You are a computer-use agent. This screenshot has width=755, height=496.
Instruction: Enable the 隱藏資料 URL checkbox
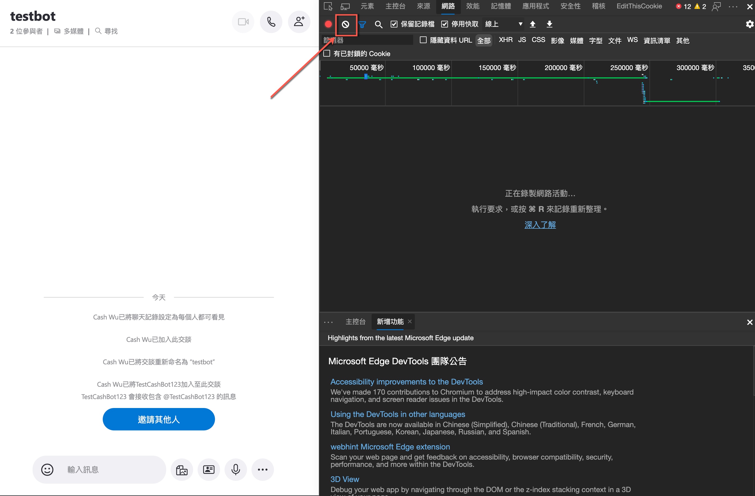click(x=423, y=40)
